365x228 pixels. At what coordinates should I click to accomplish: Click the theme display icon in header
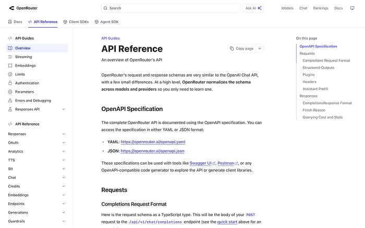[x=352, y=8]
